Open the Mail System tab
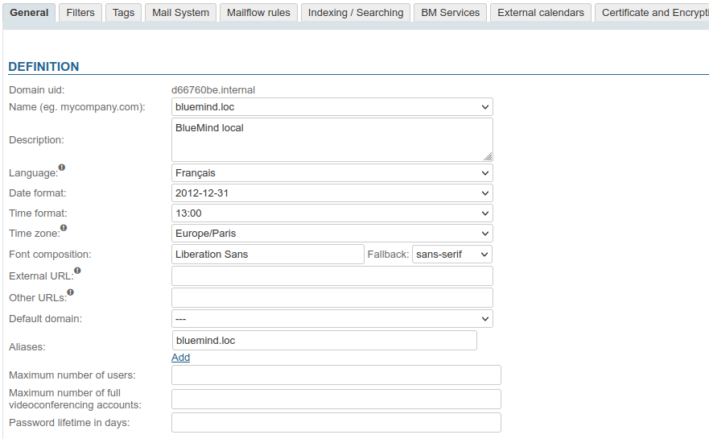Viewport: 709px width, 439px height. [181, 13]
